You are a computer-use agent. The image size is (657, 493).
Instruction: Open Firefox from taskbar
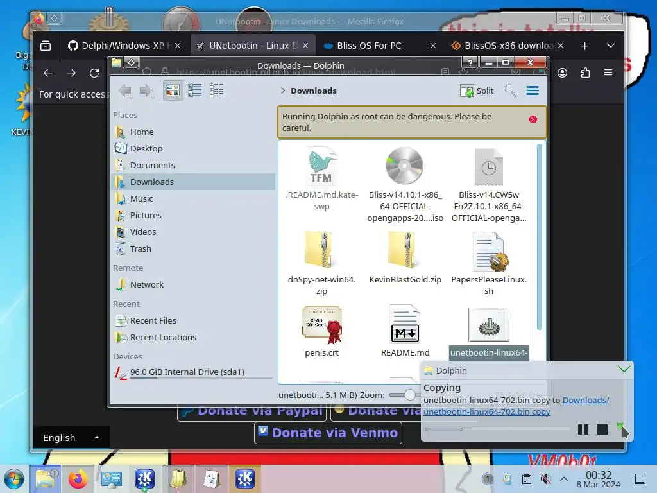pyautogui.click(x=78, y=479)
